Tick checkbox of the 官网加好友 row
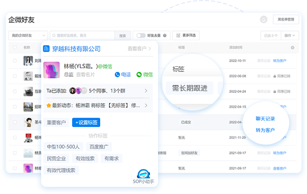 (15, 153)
